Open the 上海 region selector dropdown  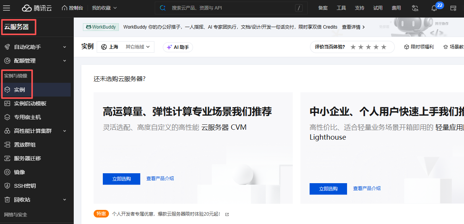point(126,47)
